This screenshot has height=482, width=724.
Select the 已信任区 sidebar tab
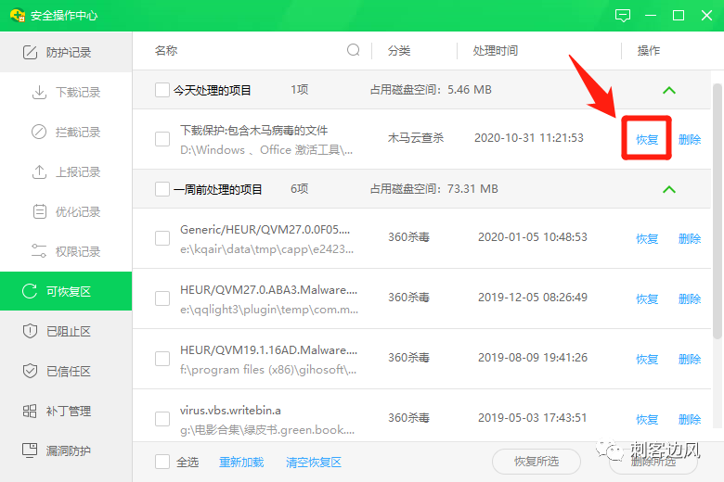(66, 371)
